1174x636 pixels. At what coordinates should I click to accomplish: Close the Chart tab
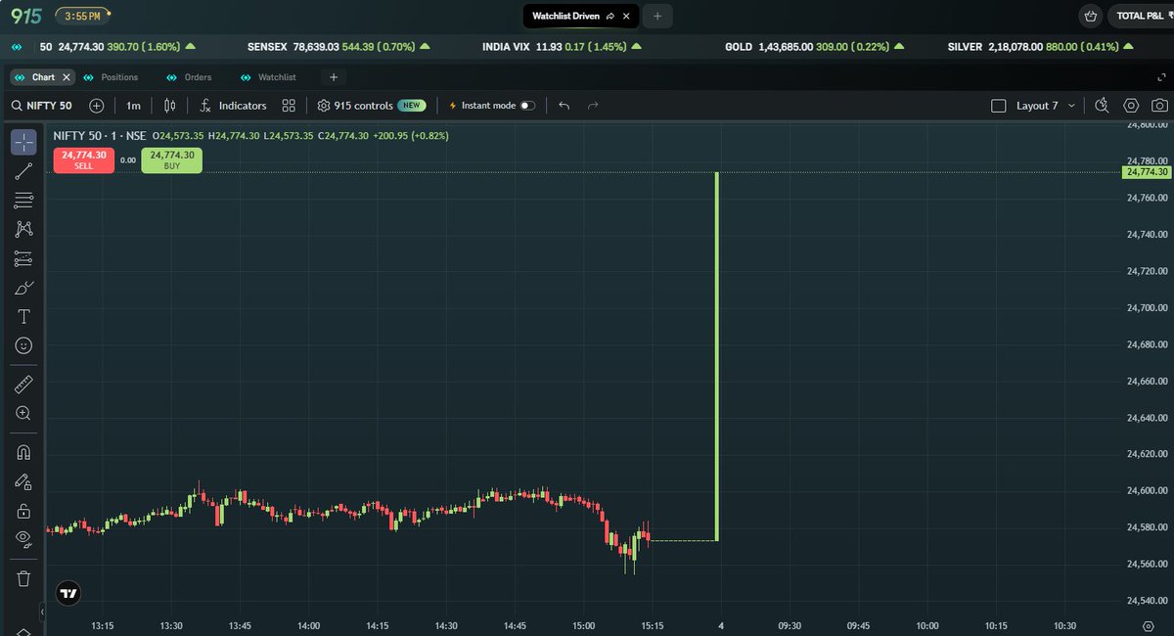[x=67, y=77]
